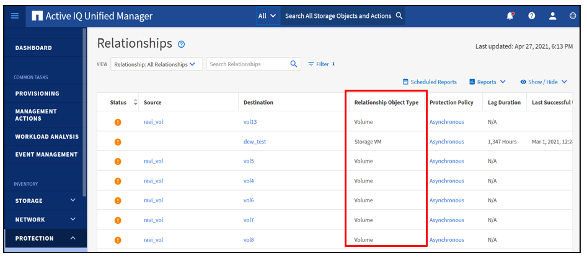Click the user account icon
The height and width of the screenshot is (258, 587).
pyautogui.click(x=552, y=16)
